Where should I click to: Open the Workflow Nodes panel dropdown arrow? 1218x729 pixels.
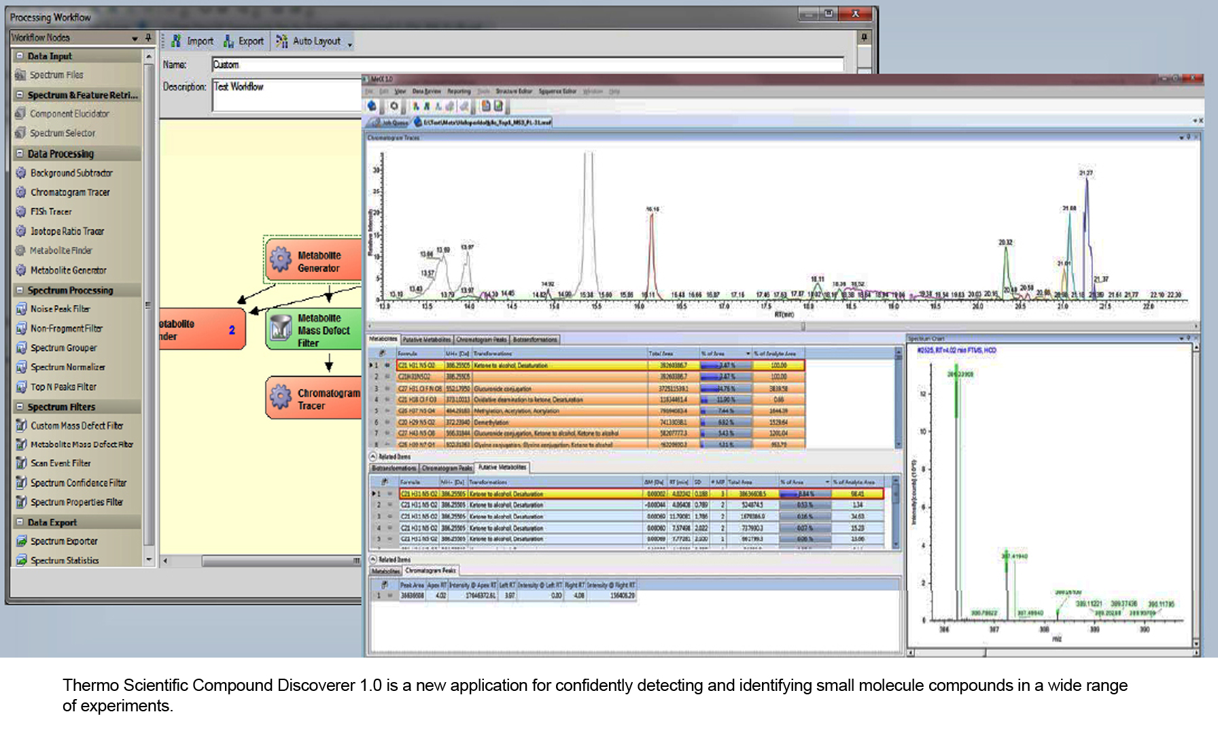(135, 38)
